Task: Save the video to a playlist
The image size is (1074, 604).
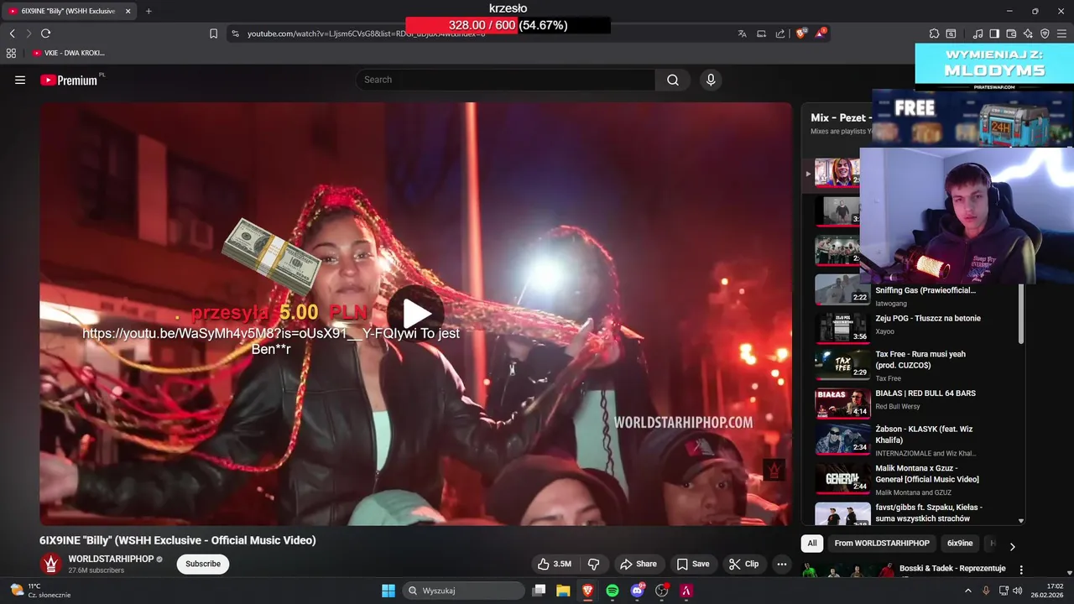Action: (x=693, y=564)
